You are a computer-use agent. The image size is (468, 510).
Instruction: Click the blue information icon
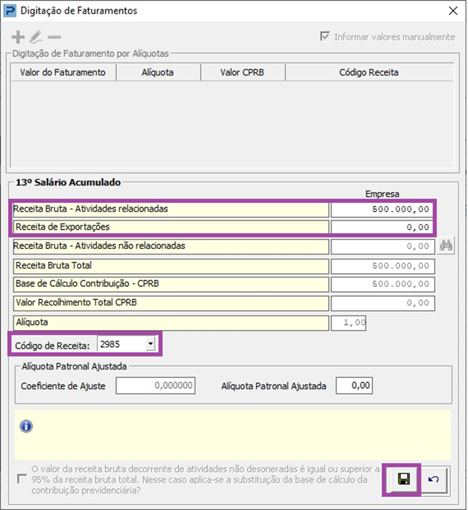pyautogui.click(x=27, y=426)
